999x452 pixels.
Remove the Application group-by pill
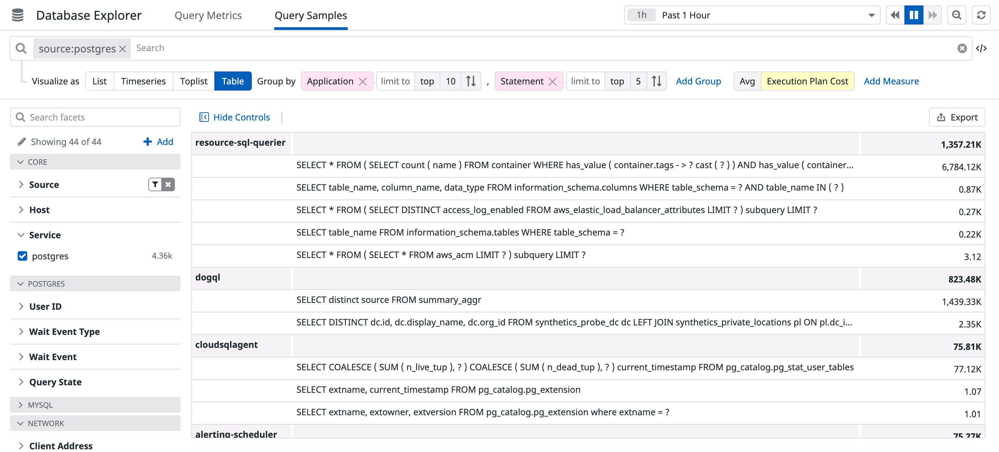tap(363, 81)
